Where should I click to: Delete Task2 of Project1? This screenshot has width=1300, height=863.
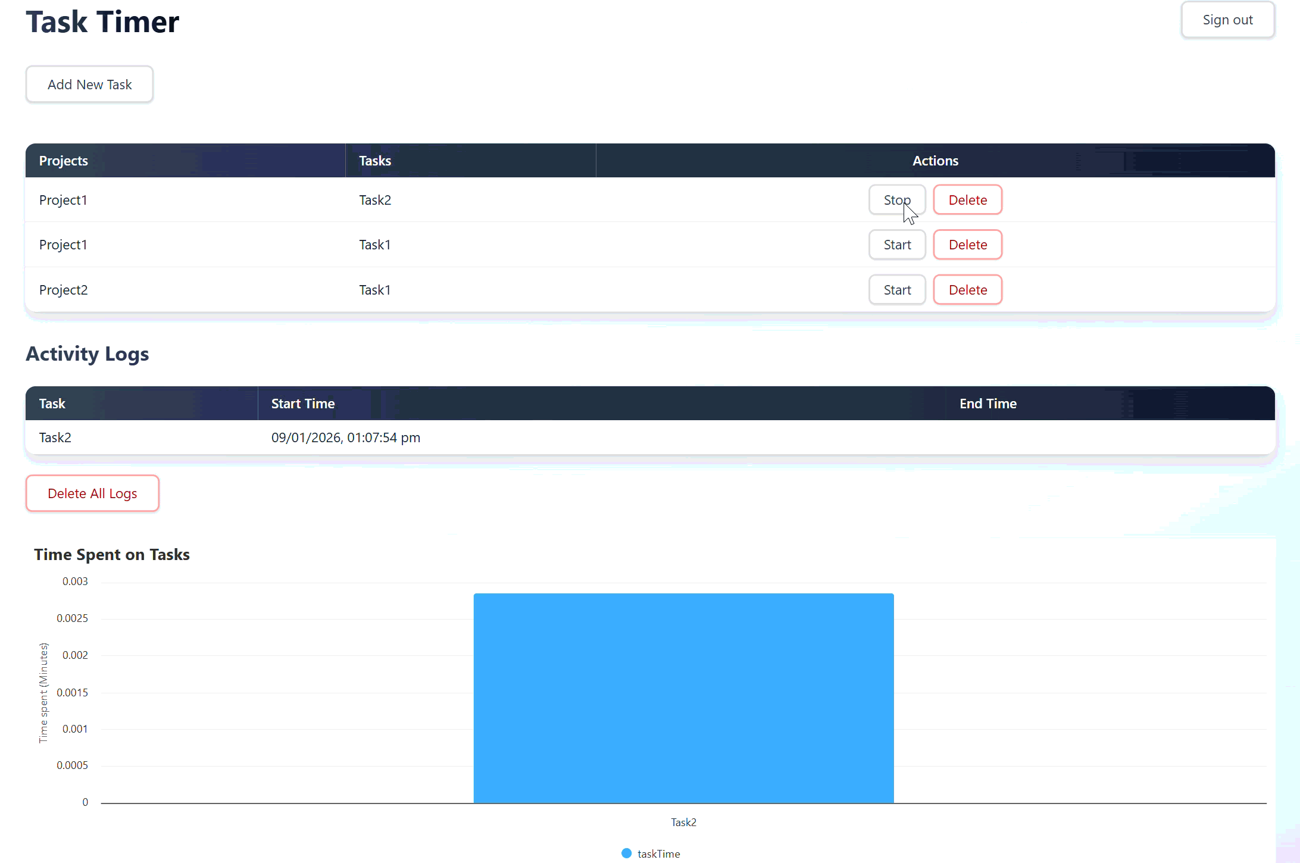tap(967, 200)
